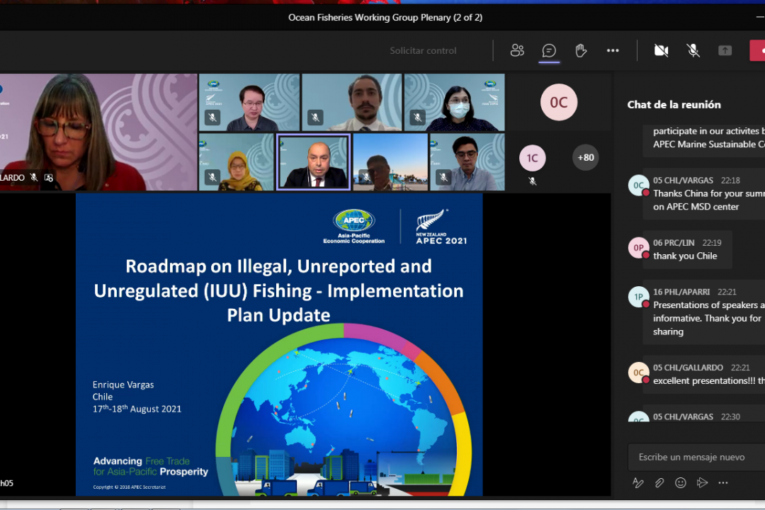This screenshot has height=510, width=765.
Task: Toggle the meeting chat panel icon
Action: [549, 50]
